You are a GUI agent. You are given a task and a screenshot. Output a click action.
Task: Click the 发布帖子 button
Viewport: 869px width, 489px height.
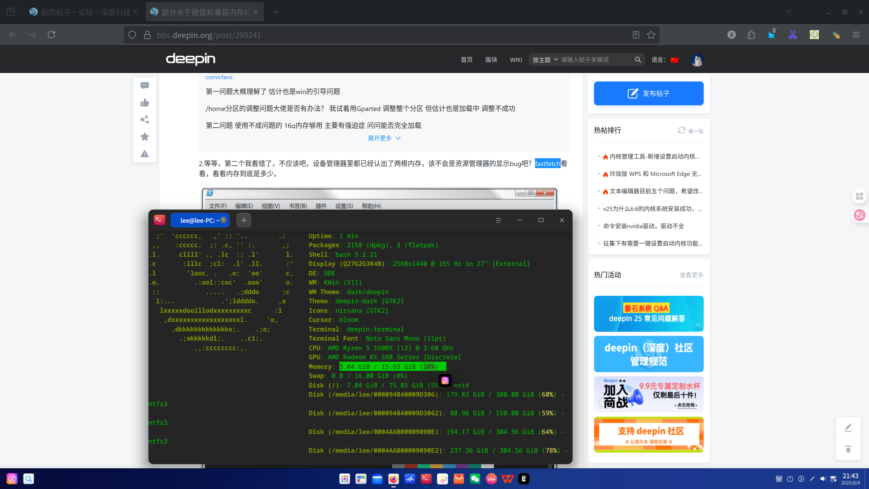click(x=649, y=93)
